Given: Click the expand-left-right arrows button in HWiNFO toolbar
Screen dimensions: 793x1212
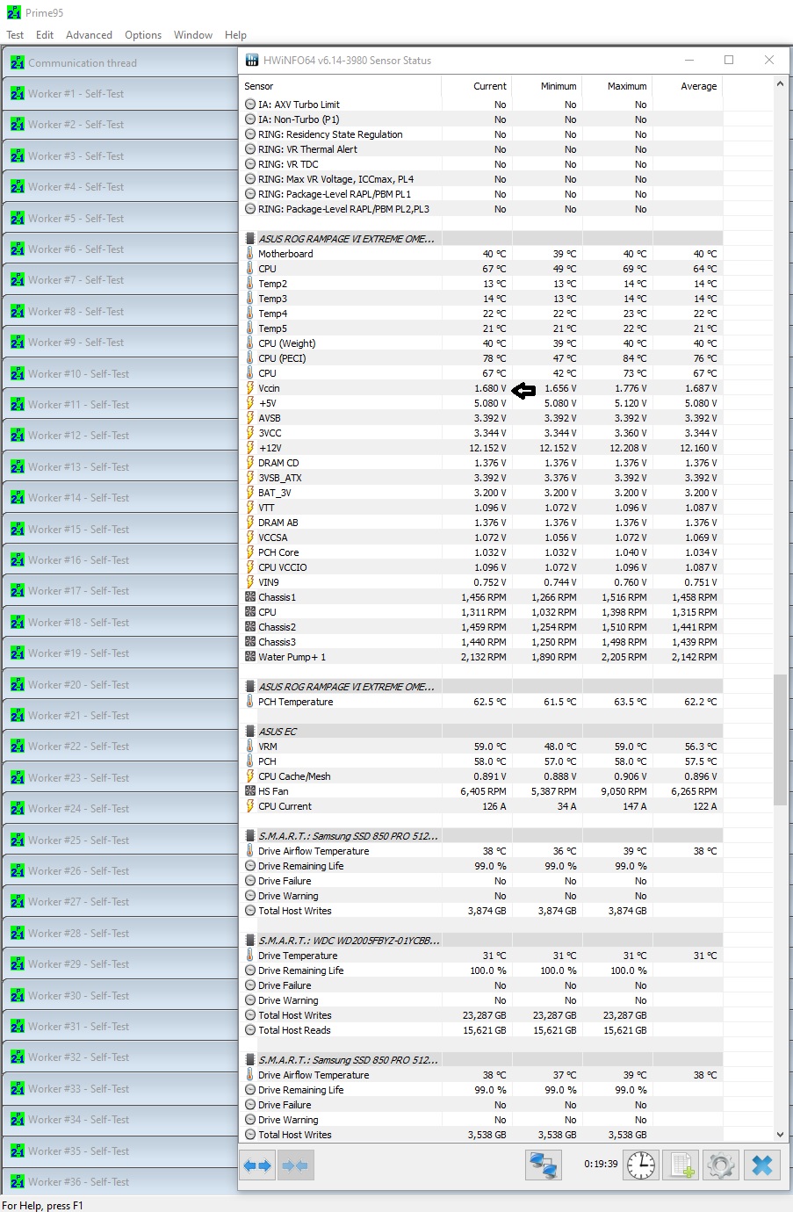Looking at the screenshot, I should pos(257,1165).
